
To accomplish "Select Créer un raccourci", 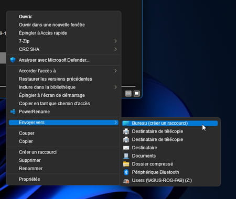I will click(x=64, y=152).
